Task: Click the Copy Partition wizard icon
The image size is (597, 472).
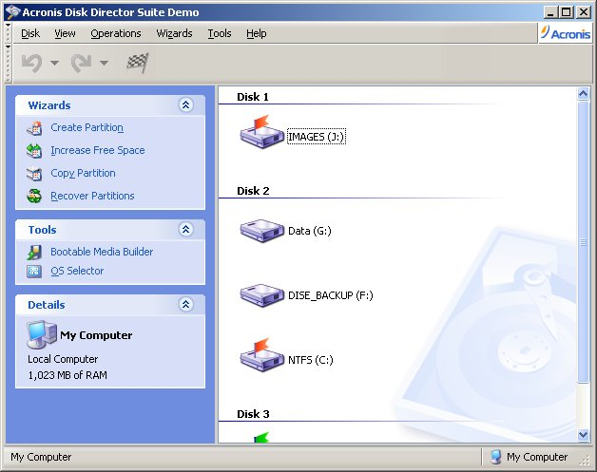Action: 34,174
